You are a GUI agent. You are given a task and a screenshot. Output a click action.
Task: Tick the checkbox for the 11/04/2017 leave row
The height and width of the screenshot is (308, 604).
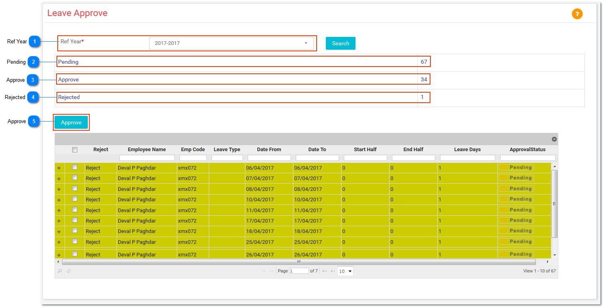(75, 210)
